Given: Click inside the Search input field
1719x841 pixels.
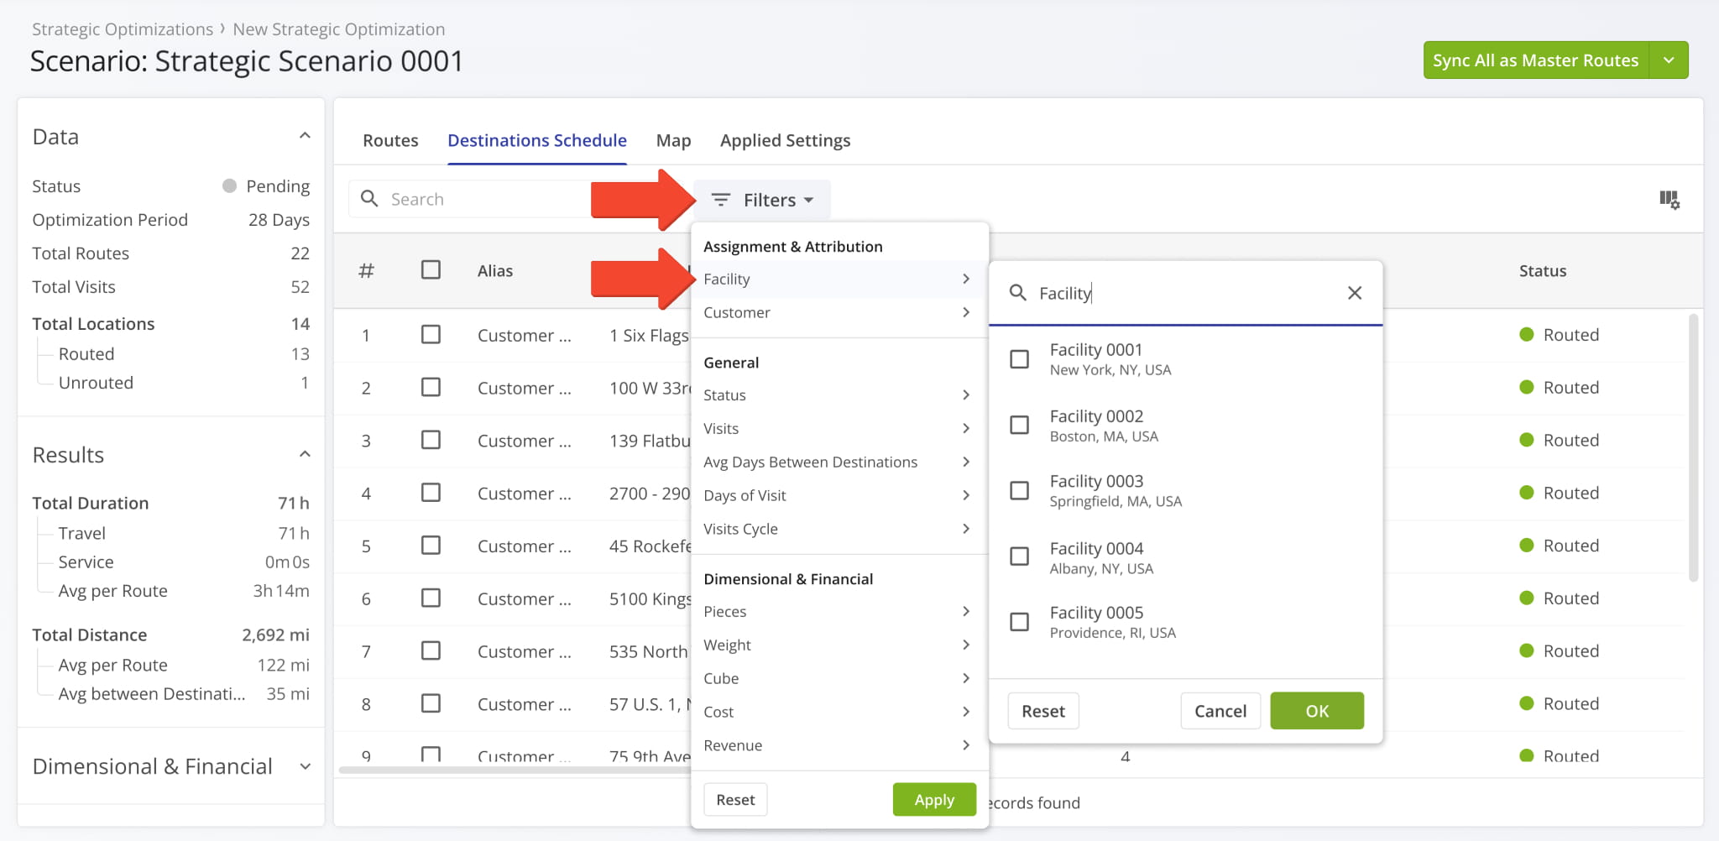Looking at the screenshot, I should [x=470, y=199].
